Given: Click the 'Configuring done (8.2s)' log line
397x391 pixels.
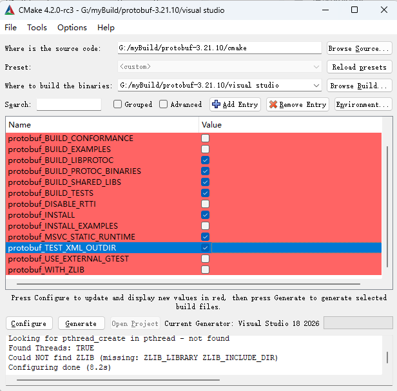Looking at the screenshot, I should (59, 367).
